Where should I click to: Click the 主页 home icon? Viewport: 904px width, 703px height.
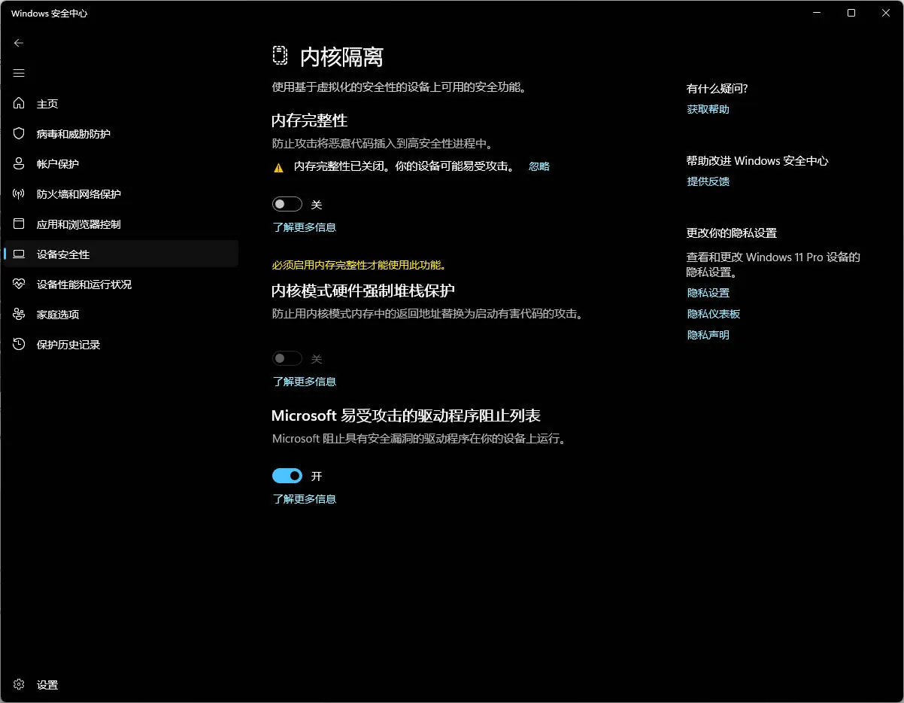click(20, 104)
